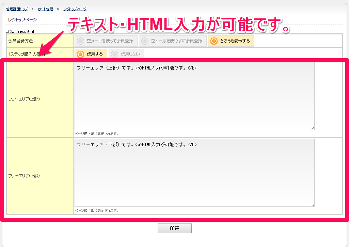Choose 空メールを使わずに会員登録 option

click(173, 41)
